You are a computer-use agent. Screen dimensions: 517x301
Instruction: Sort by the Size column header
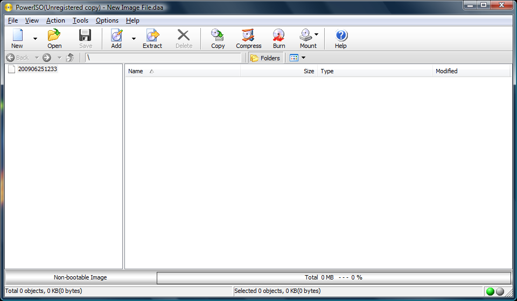point(279,71)
